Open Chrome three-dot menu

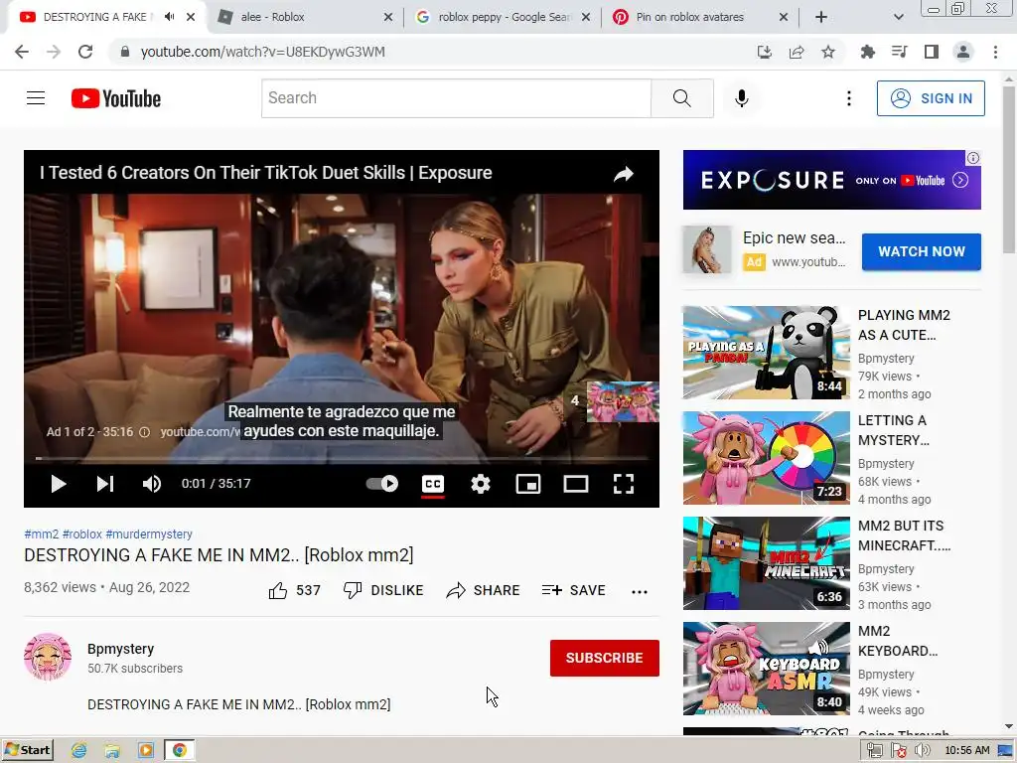pyautogui.click(x=995, y=52)
